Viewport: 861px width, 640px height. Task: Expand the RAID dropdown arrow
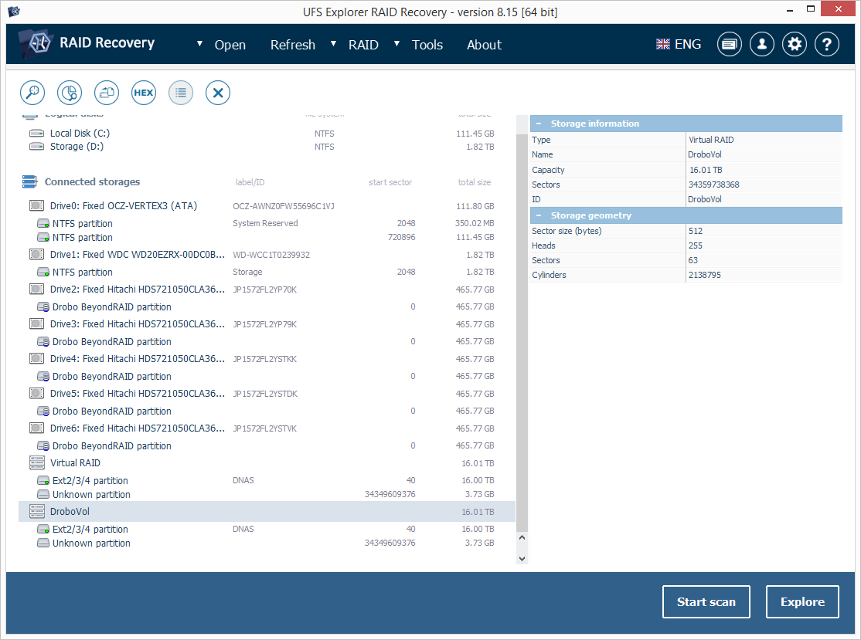pos(333,43)
